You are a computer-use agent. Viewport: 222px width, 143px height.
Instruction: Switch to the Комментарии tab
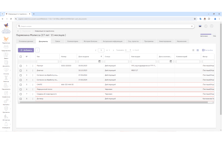(73, 41)
